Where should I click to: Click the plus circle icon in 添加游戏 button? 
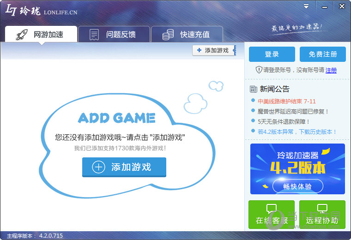point(98,167)
